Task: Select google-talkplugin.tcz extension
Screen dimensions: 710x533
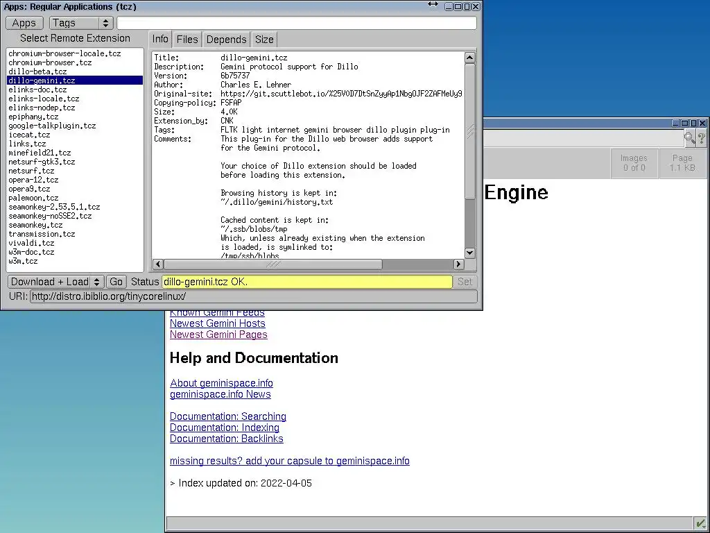Action: [75, 126]
